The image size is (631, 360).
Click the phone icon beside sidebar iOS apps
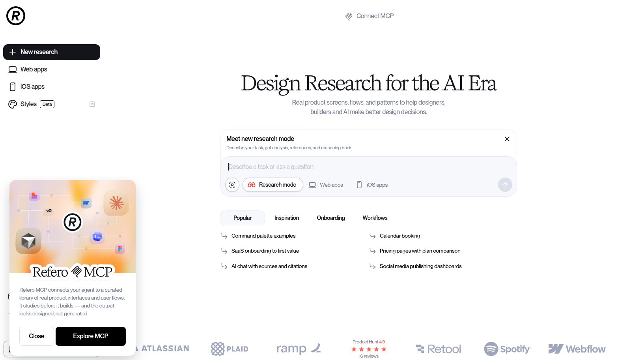13,87
